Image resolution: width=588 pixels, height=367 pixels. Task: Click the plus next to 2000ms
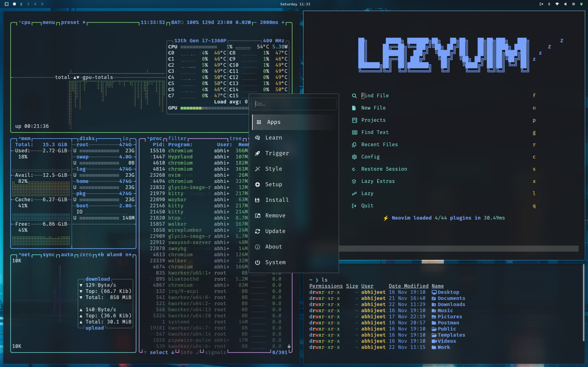[283, 22]
